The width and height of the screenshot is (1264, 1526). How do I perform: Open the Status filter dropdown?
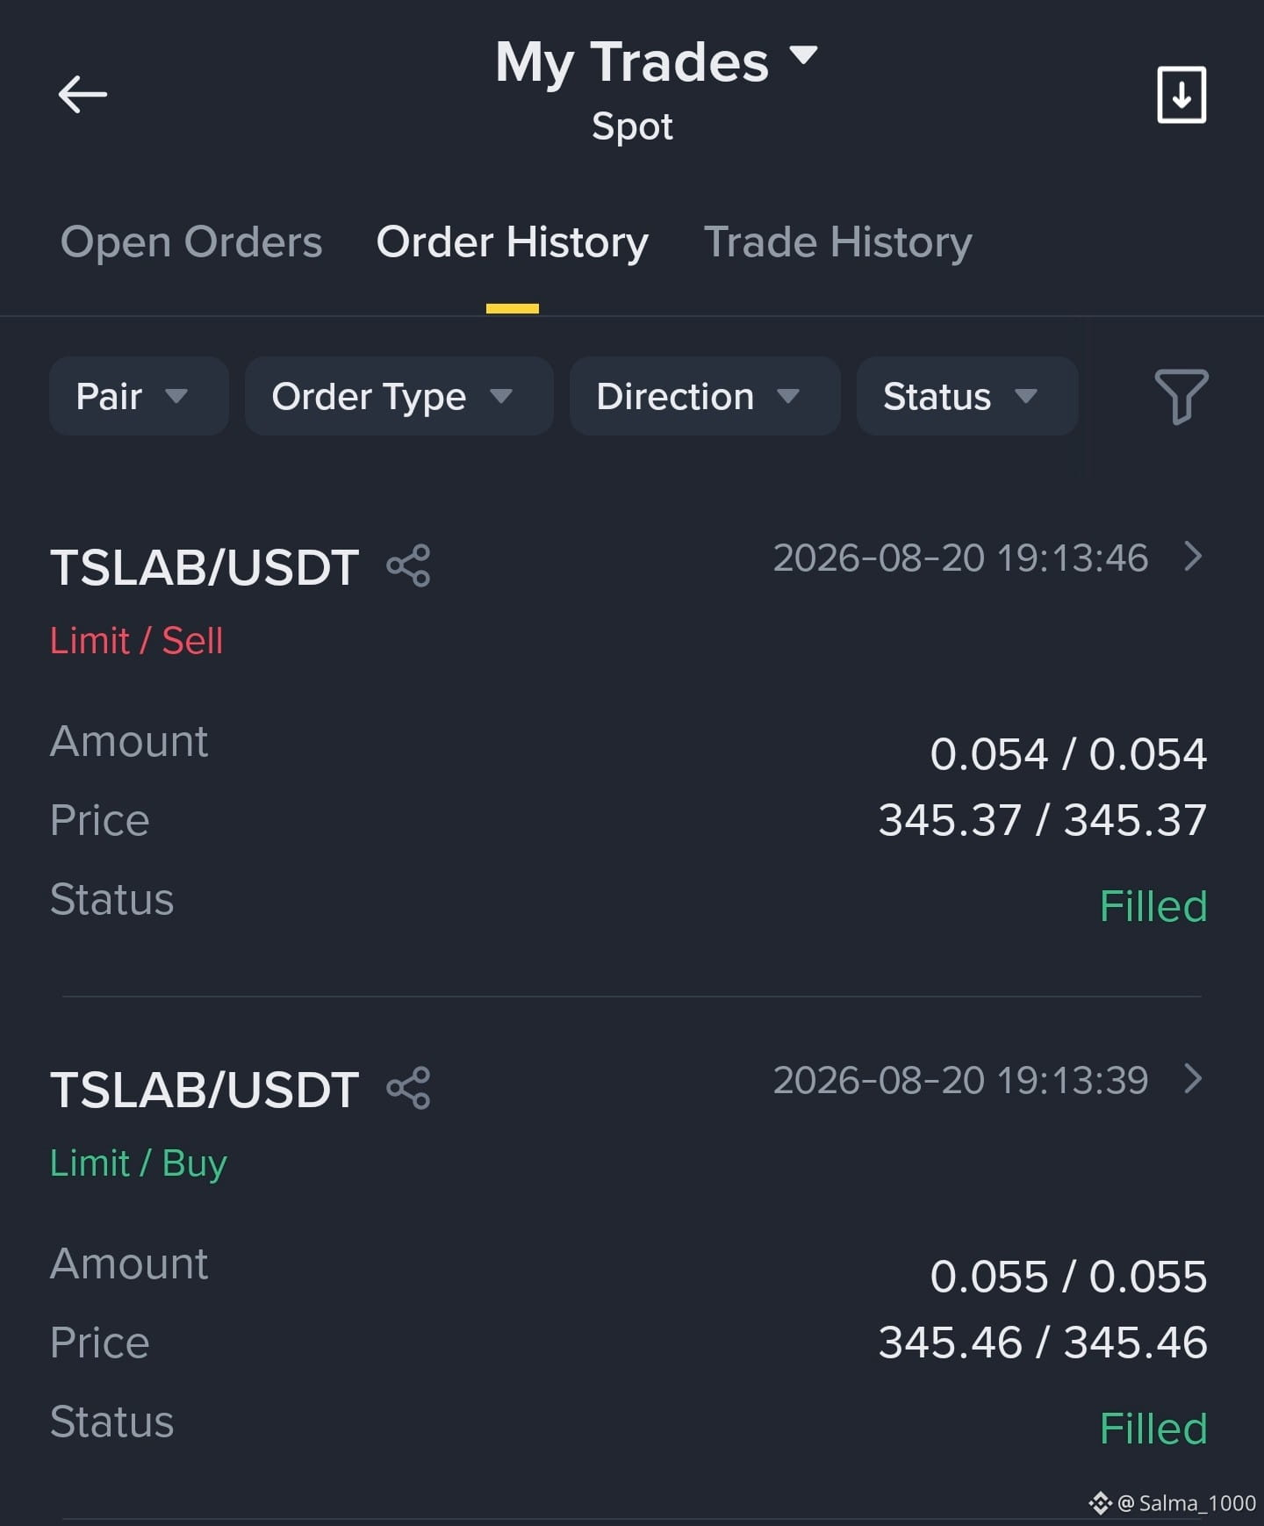coord(967,396)
